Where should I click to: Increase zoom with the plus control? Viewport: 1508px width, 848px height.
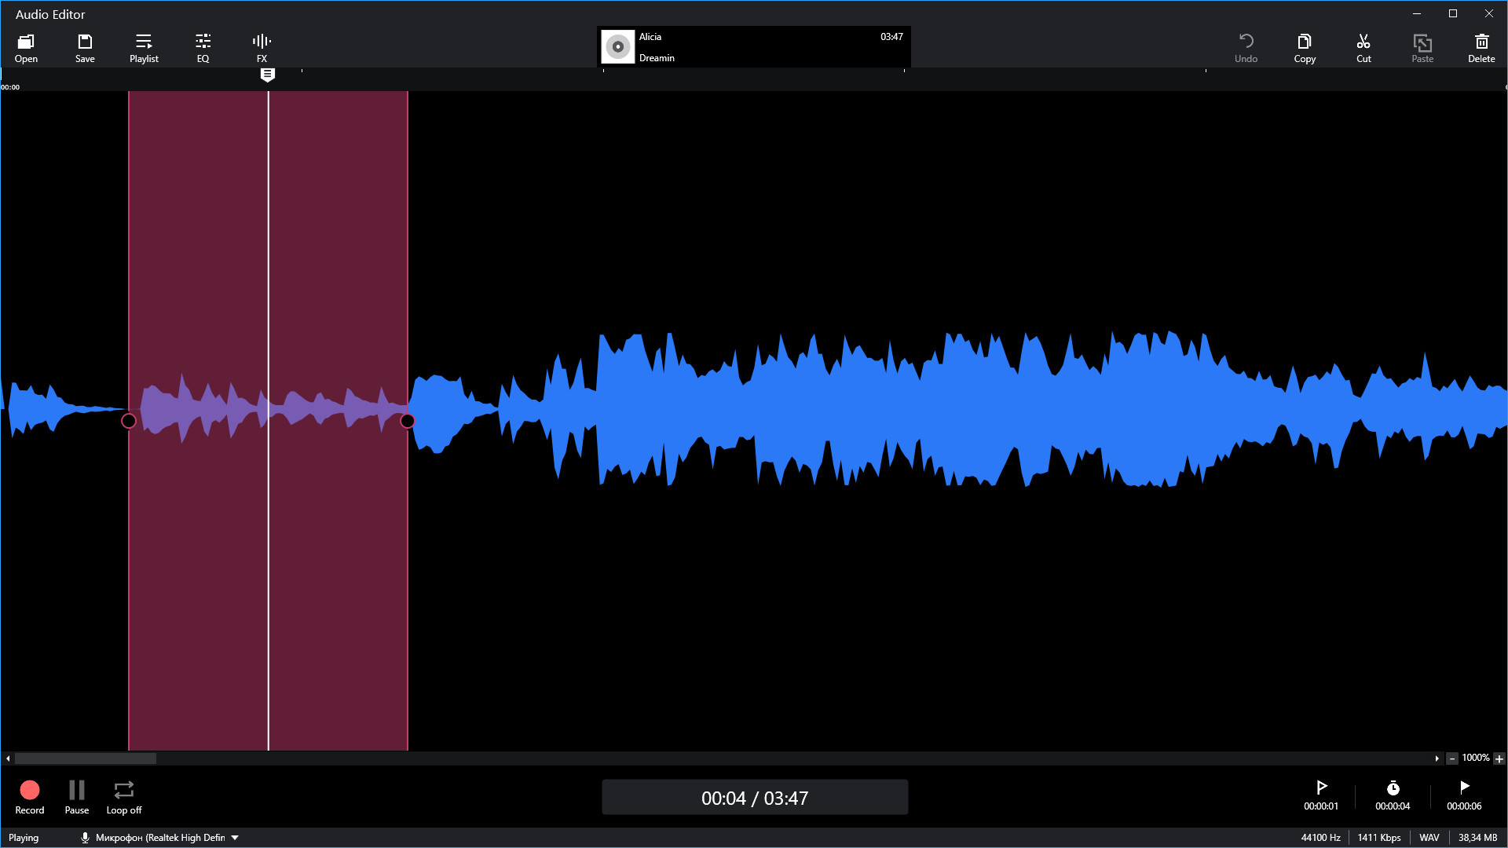[1501, 758]
